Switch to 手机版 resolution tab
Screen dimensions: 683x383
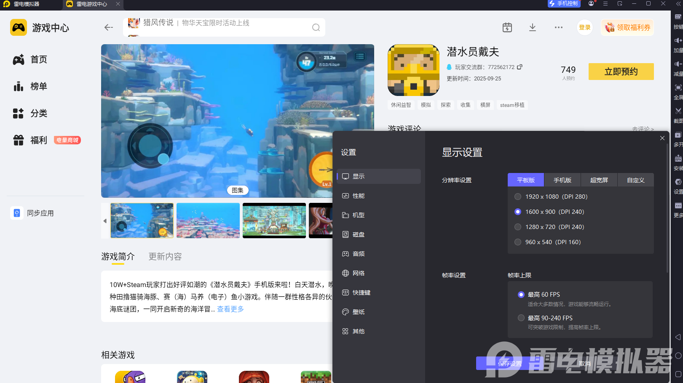(562, 180)
